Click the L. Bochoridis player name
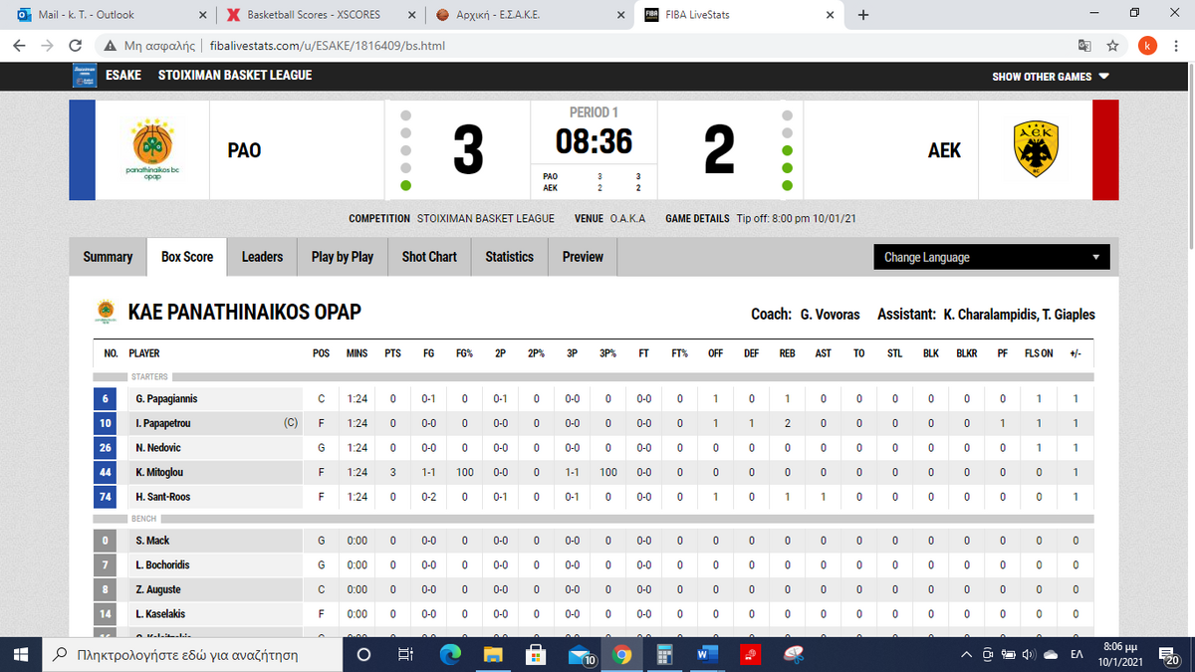 [x=162, y=565]
